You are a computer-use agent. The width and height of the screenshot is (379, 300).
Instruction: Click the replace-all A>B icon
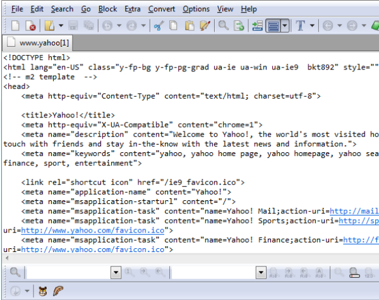pyautogui.click(x=319, y=273)
